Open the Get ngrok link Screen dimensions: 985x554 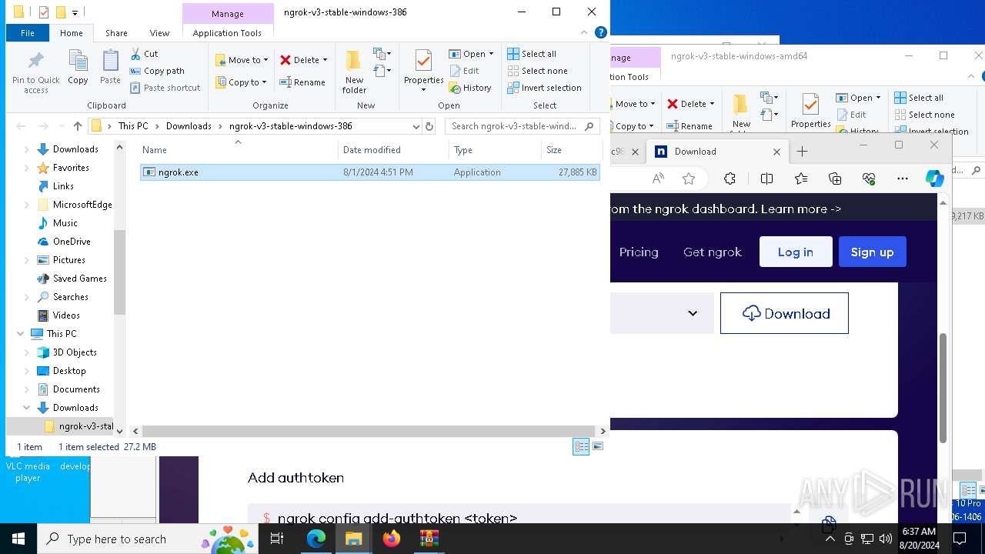coord(713,252)
